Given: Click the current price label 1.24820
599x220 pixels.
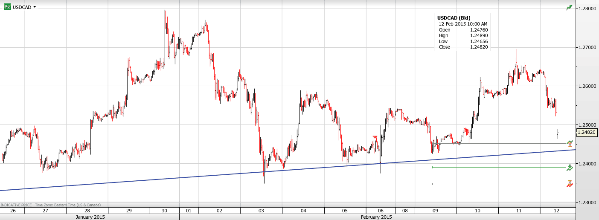Looking at the screenshot, I should [587, 133].
